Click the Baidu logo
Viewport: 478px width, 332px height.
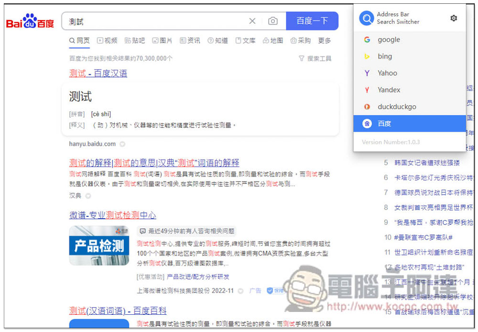coord(30,21)
